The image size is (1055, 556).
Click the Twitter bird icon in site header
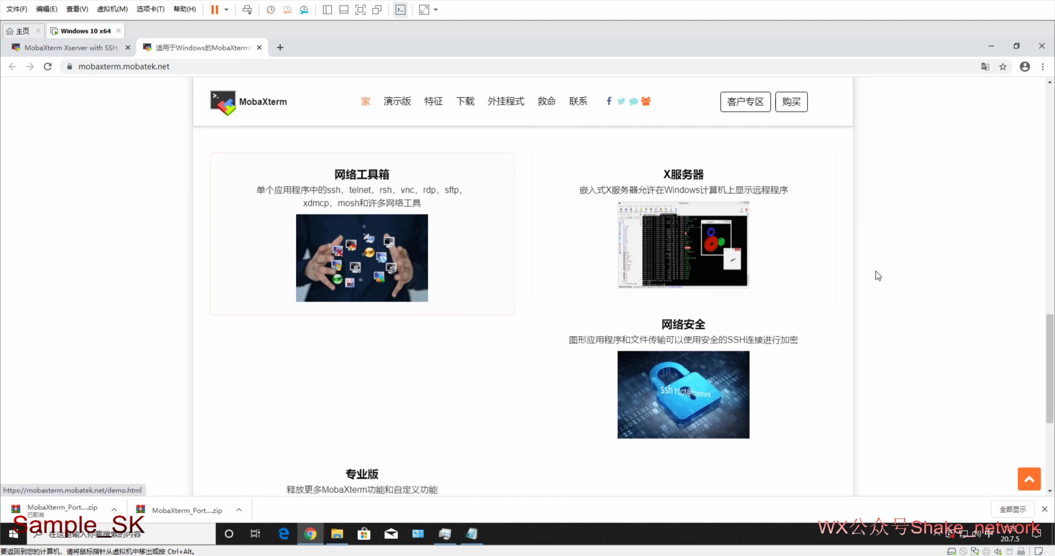(x=621, y=101)
